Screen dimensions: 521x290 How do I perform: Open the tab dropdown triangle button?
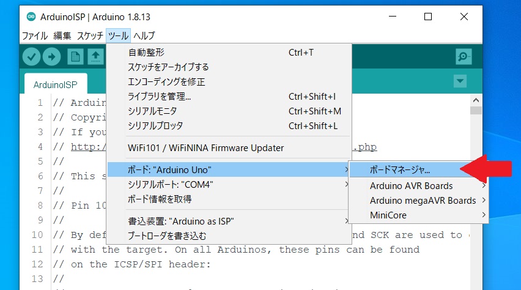click(x=460, y=81)
